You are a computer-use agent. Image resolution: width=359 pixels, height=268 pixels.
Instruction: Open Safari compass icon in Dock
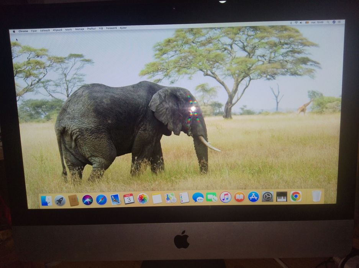[101, 199]
